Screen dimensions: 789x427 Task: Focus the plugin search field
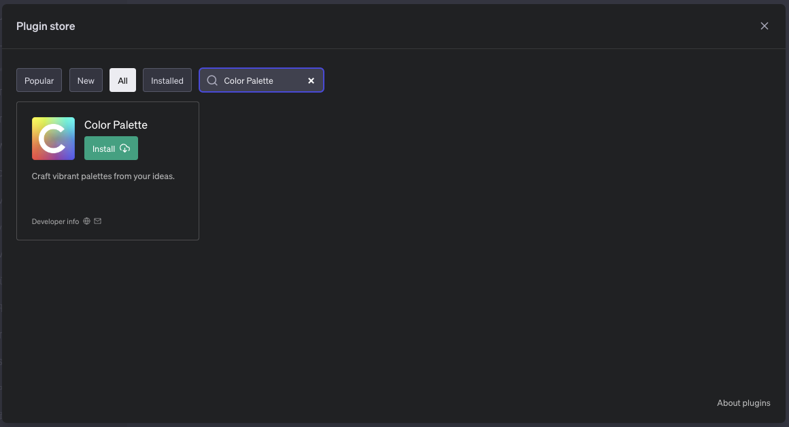pyautogui.click(x=262, y=80)
